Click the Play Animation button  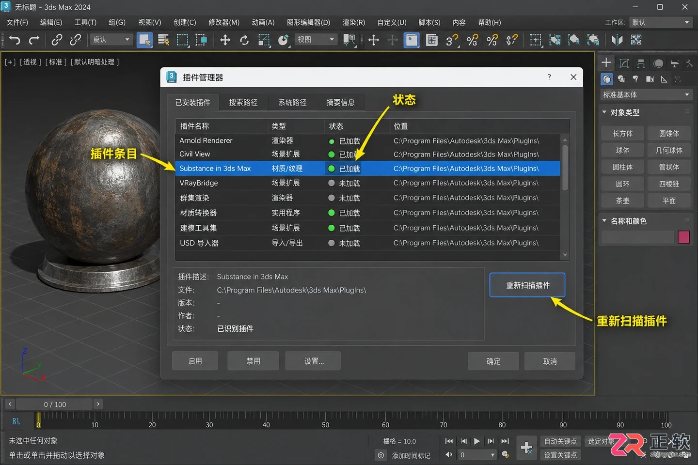[x=477, y=441]
